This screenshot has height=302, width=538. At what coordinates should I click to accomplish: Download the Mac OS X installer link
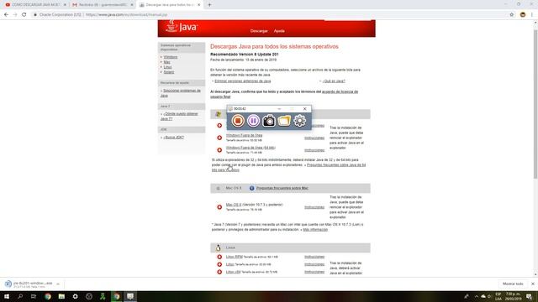pos(234,205)
